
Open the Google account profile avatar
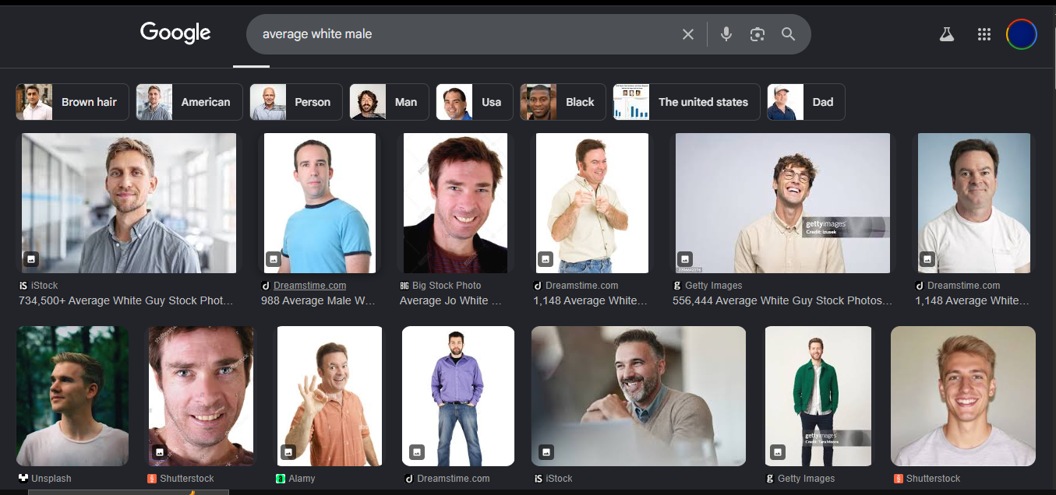pos(1021,34)
